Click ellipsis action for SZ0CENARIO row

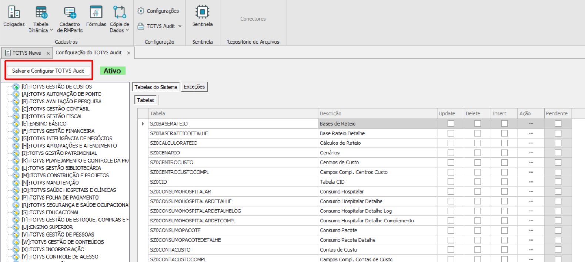click(531, 153)
